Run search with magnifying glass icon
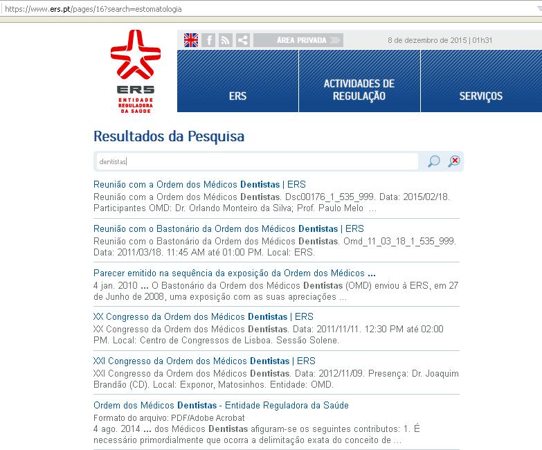The width and height of the screenshot is (542, 450). [434, 161]
